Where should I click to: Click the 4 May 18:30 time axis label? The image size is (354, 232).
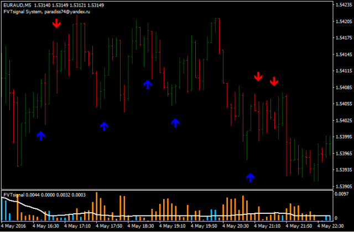(x=140, y=226)
